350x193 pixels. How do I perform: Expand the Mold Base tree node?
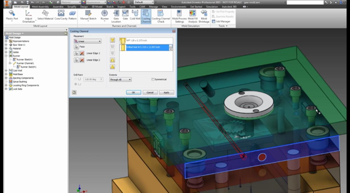6,74
